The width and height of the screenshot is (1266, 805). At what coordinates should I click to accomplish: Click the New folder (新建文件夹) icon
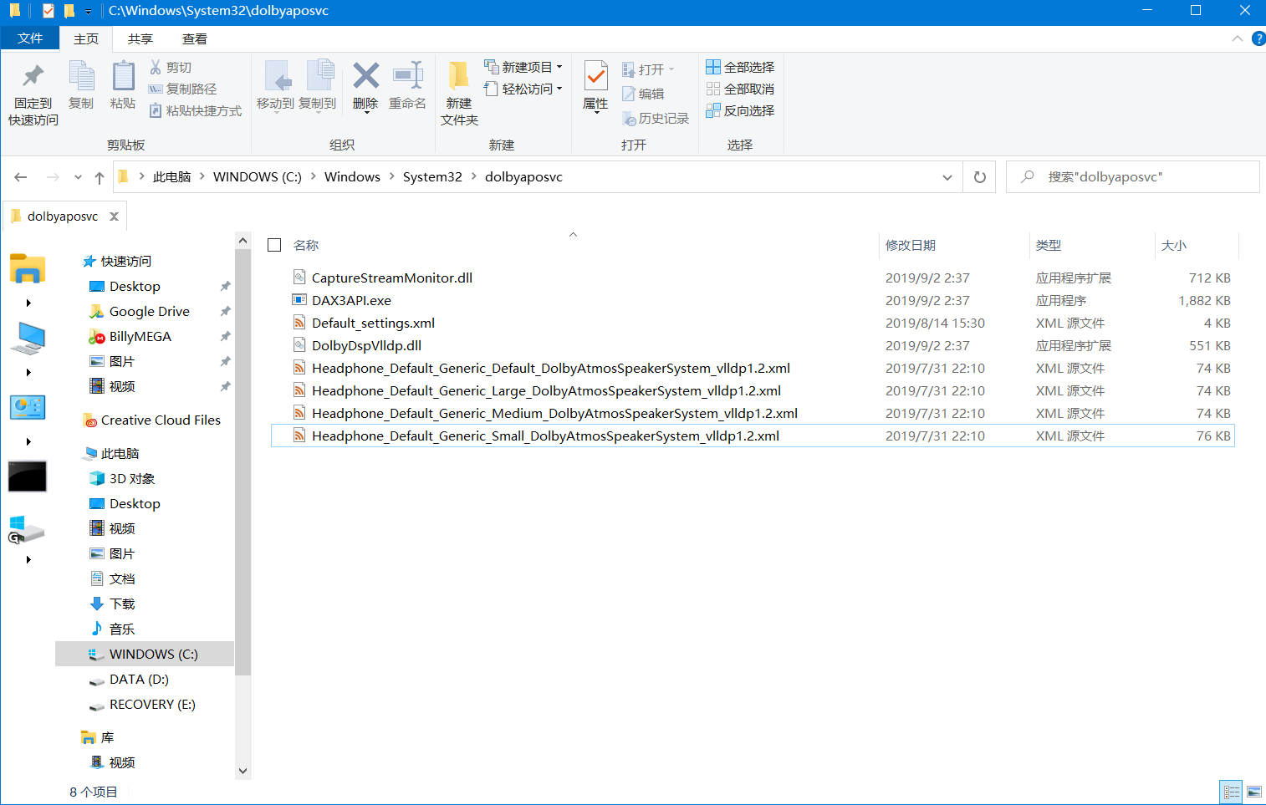click(x=459, y=76)
